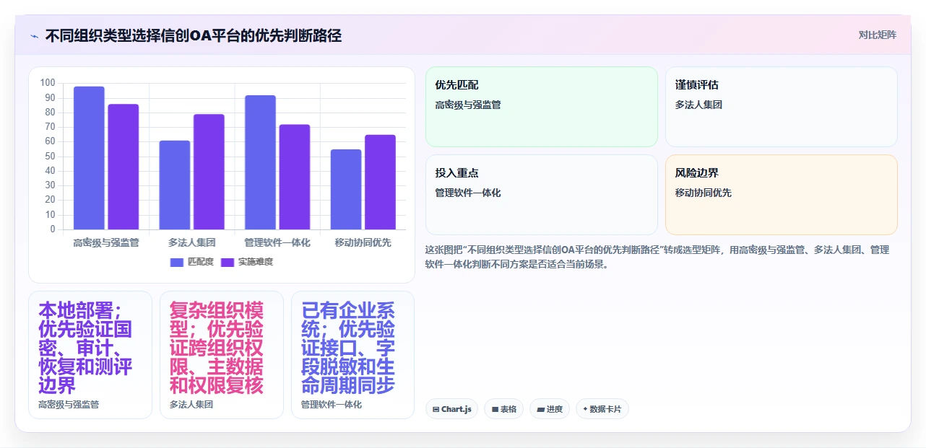The height and width of the screenshot is (448, 926).
Task: Select the 风险边界 matrix card
Action: click(782, 195)
